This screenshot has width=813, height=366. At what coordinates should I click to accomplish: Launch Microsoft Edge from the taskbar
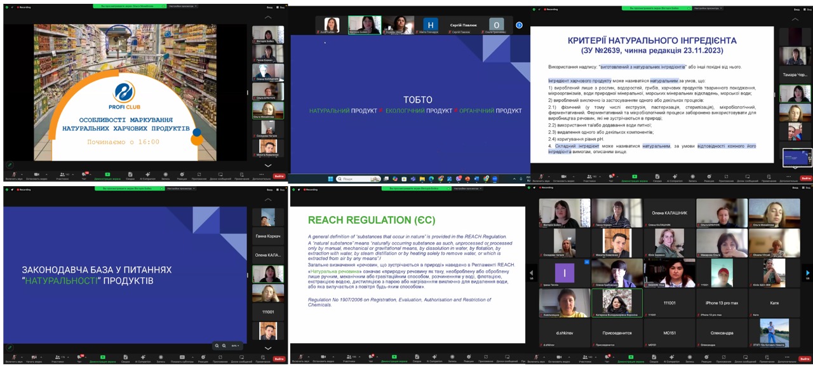pos(431,179)
